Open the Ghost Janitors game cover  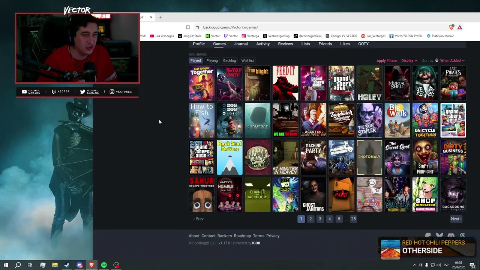coord(313,195)
